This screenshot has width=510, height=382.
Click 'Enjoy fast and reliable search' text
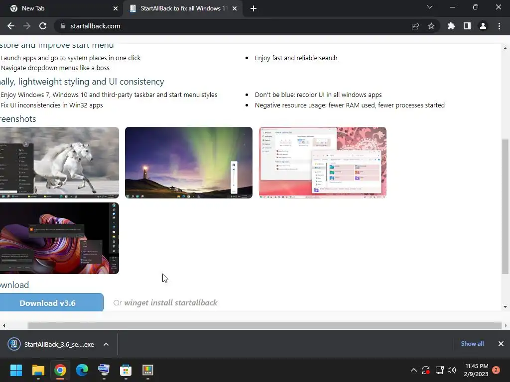click(x=296, y=58)
